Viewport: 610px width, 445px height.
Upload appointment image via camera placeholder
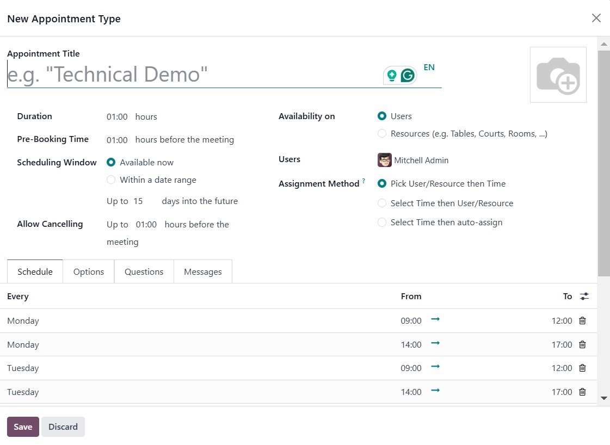pyautogui.click(x=558, y=75)
